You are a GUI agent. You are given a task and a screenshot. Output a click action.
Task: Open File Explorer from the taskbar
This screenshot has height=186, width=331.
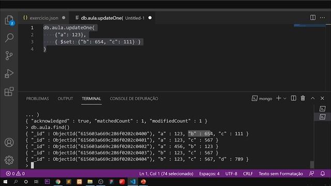click(x=90, y=182)
